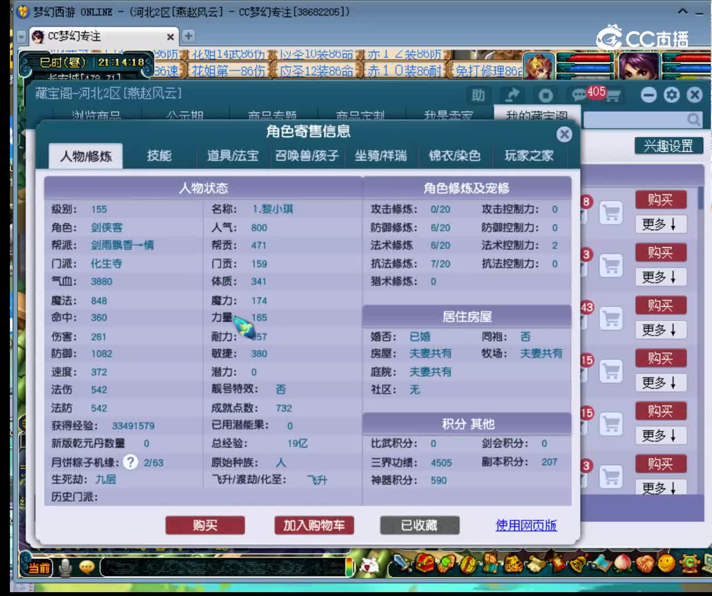This screenshot has height=596, width=712.
Task: Click the handshake friends icon
Action: (645, 564)
